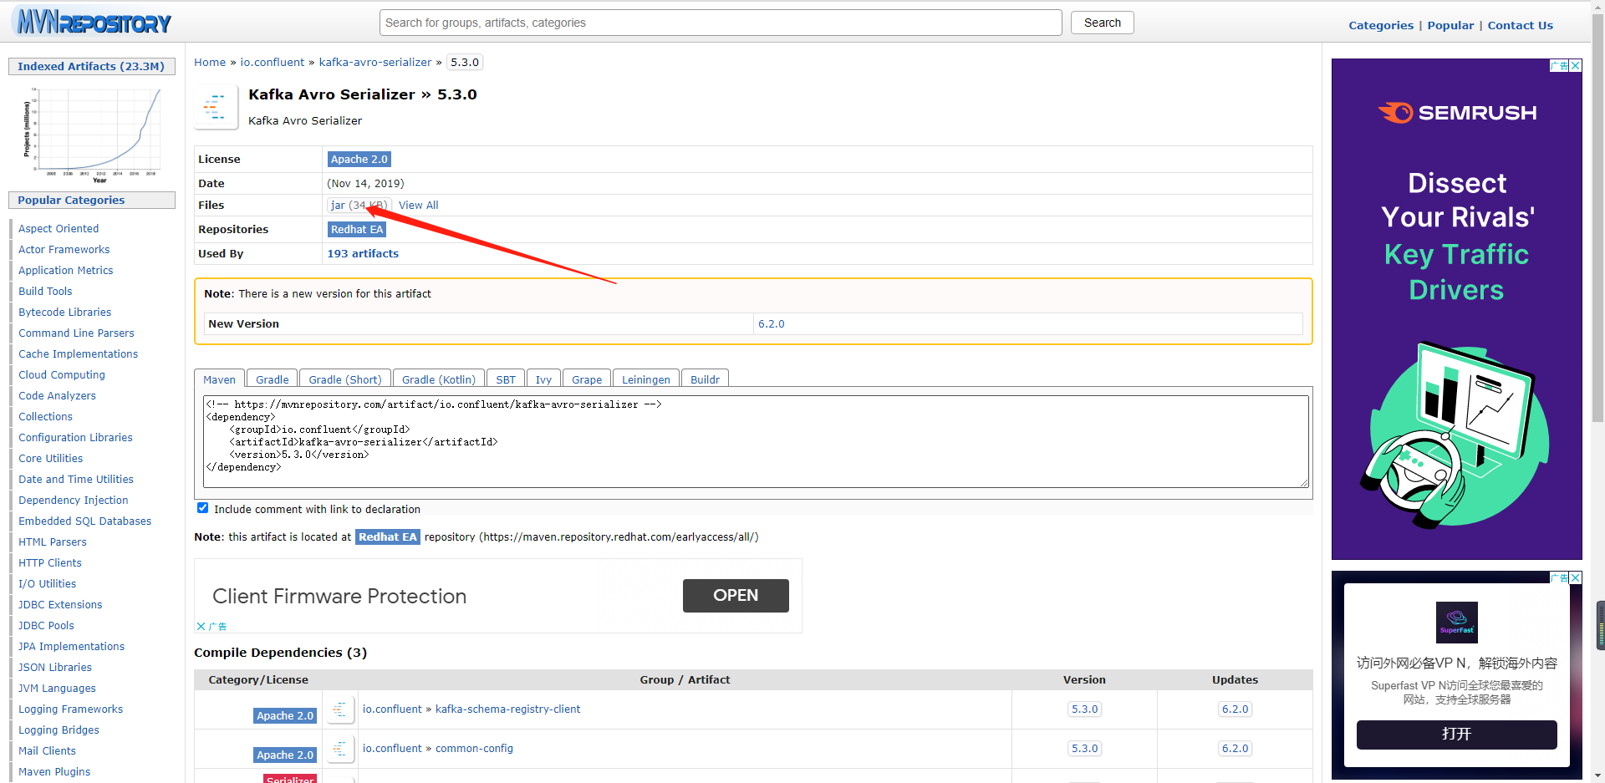Click the SuperFast app logo in ad
1605x783 pixels.
(x=1457, y=623)
